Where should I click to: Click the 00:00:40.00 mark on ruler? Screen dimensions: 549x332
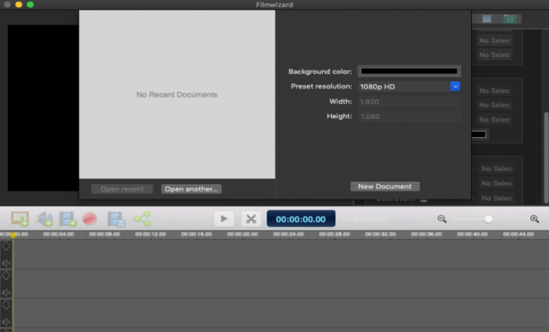pos(473,234)
